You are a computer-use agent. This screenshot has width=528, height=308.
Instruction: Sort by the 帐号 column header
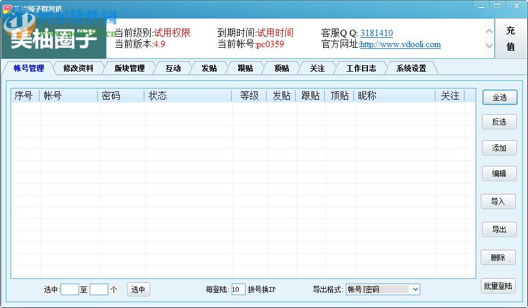pos(69,96)
